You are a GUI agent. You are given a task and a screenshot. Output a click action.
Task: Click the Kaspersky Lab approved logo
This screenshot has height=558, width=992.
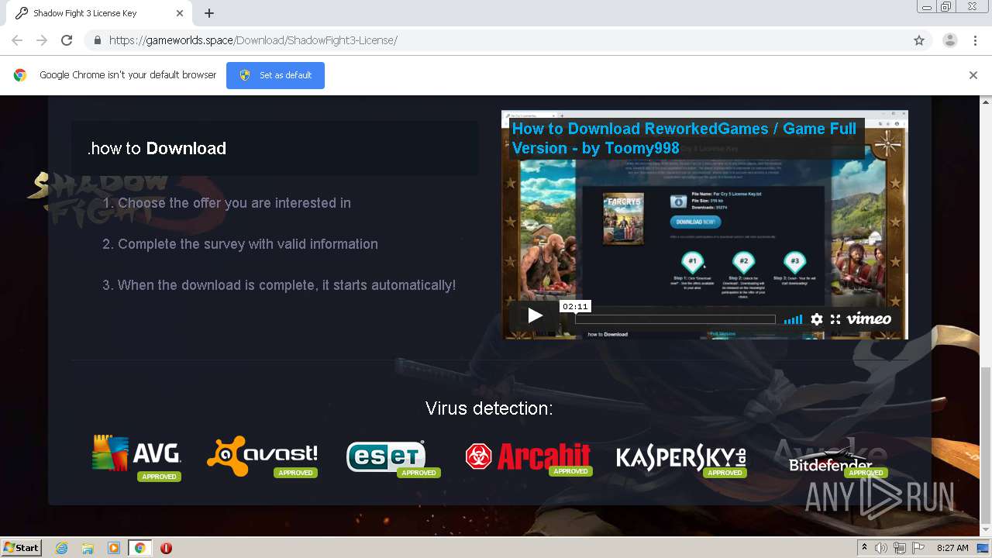pos(682,459)
